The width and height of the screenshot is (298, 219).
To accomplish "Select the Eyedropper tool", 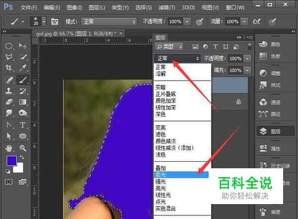I will (x=23, y=67).
